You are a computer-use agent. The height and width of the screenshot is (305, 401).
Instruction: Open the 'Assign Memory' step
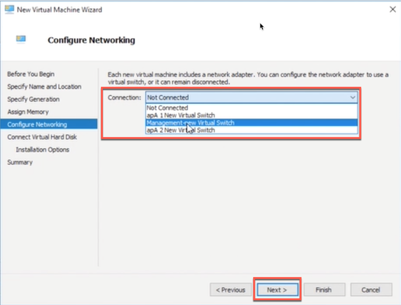click(x=28, y=112)
